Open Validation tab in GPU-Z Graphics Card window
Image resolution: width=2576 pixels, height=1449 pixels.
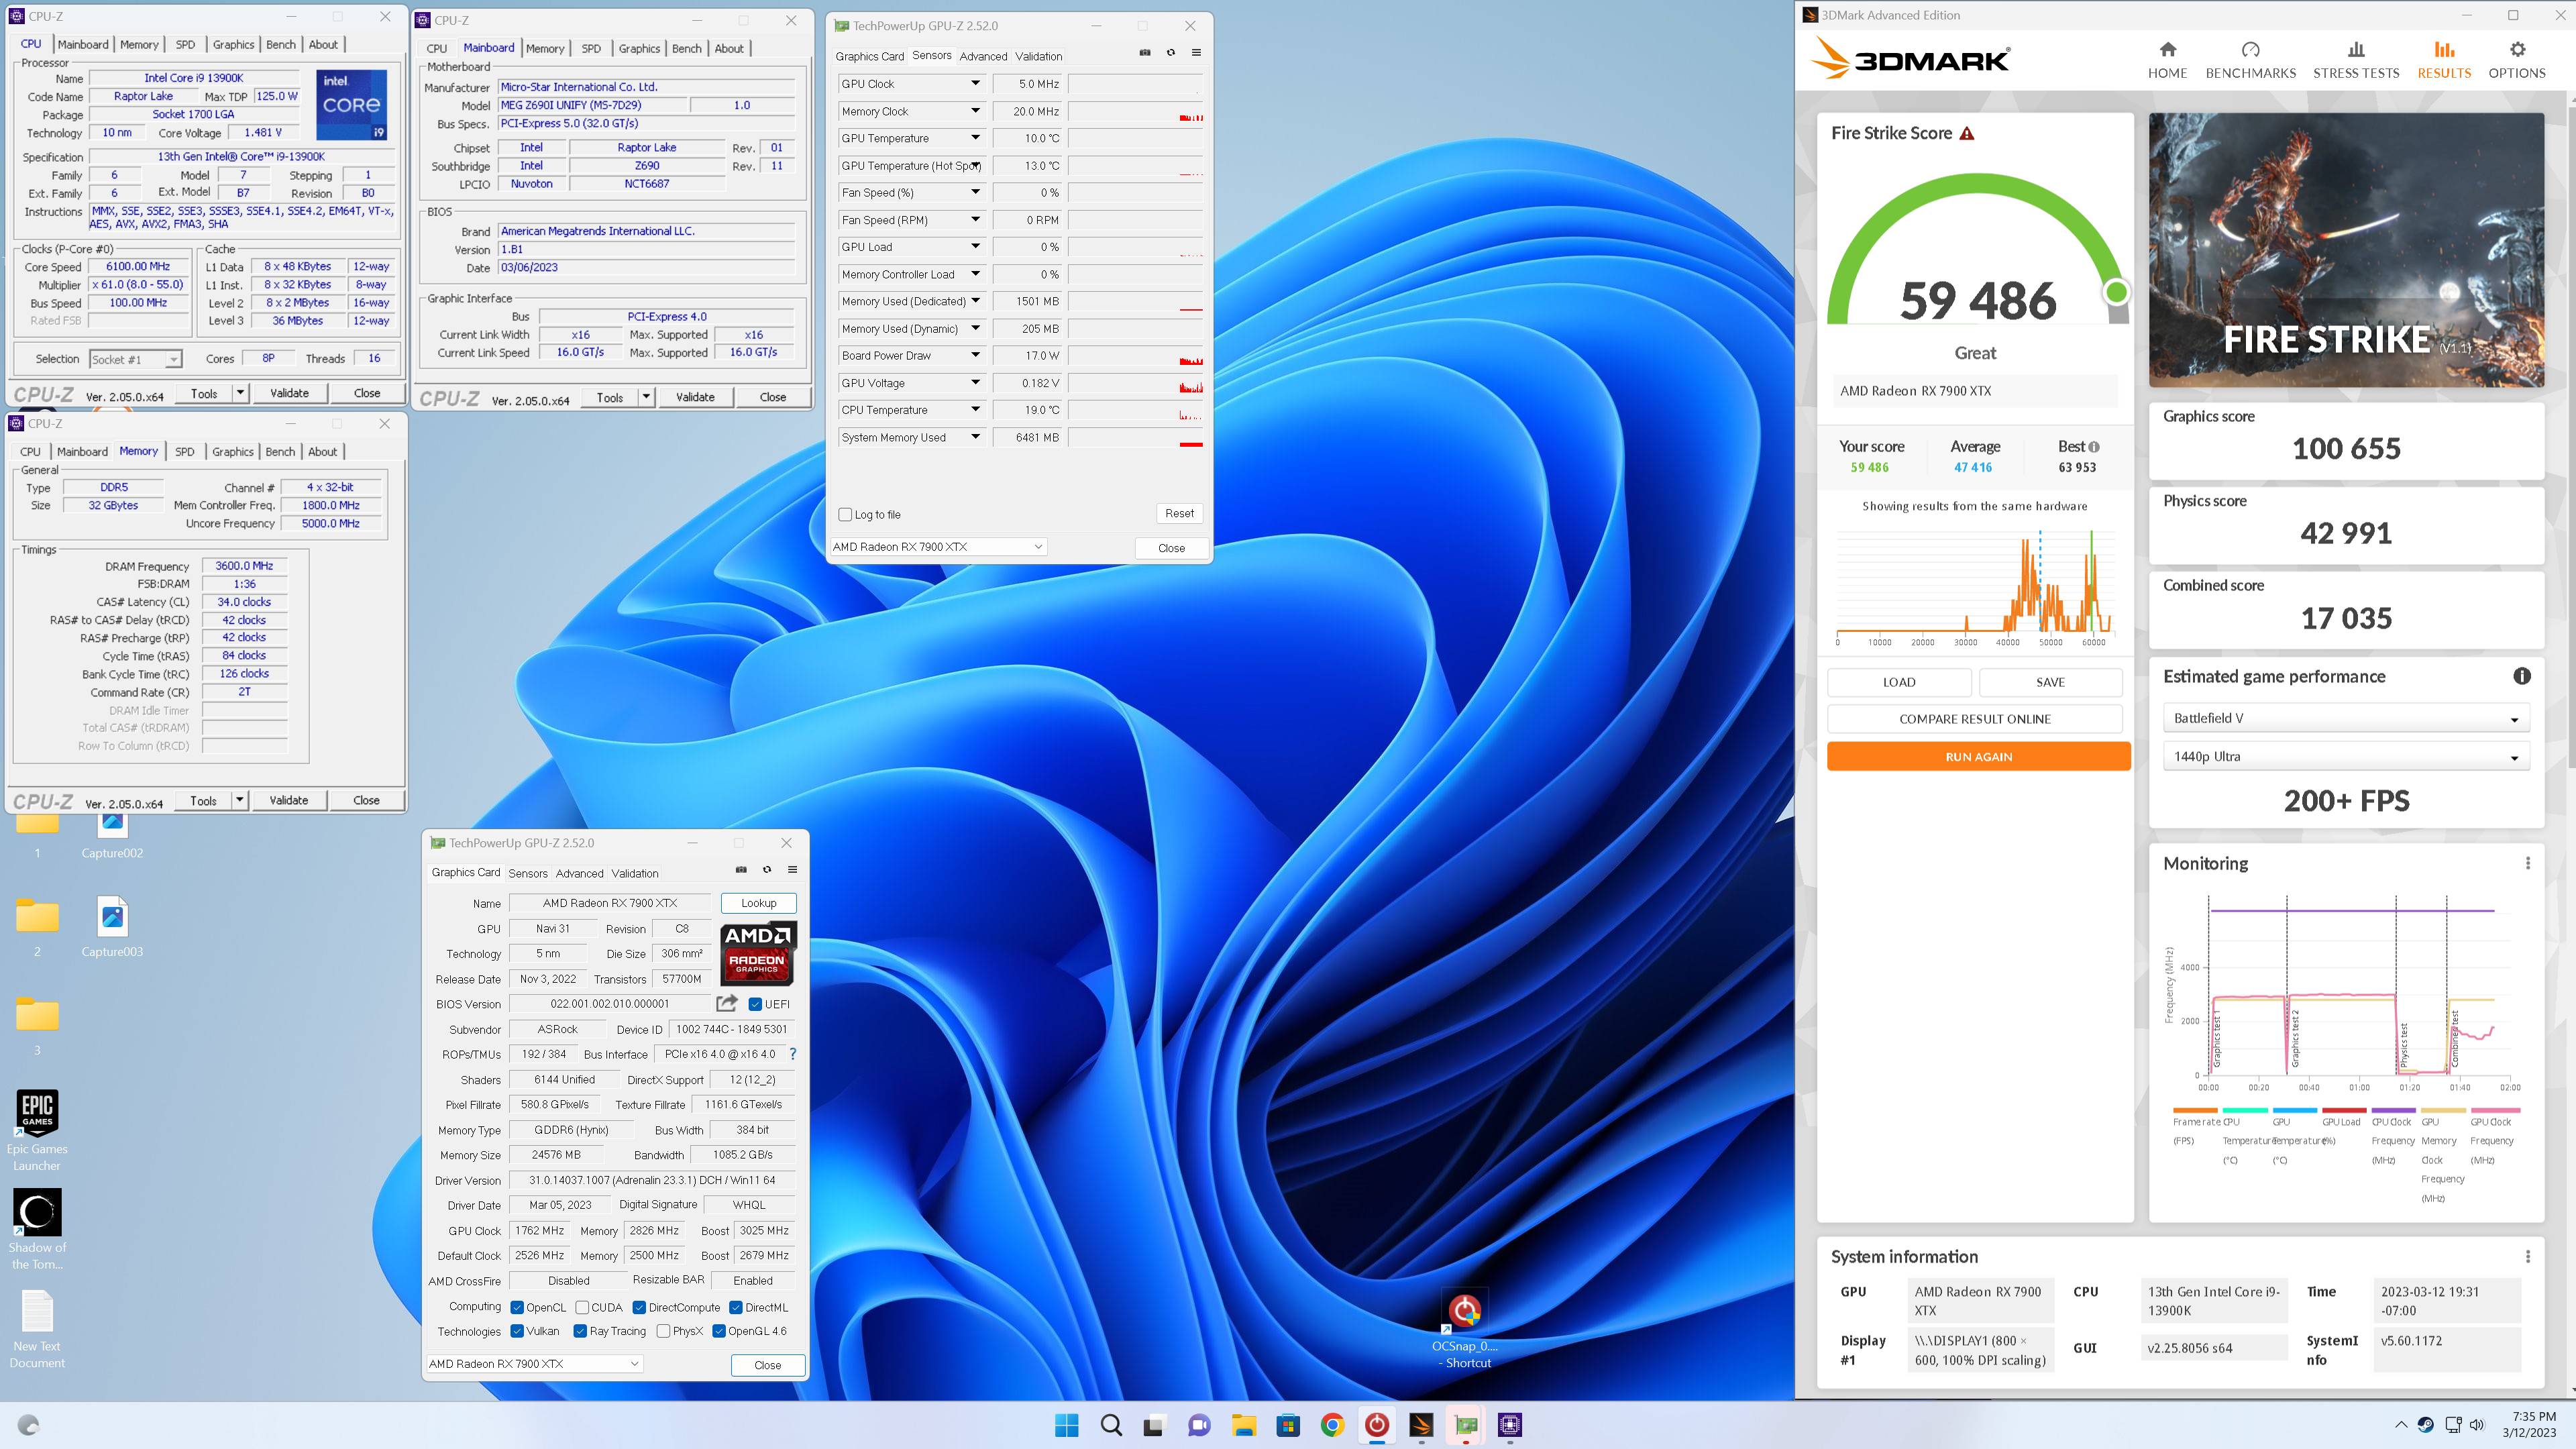pos(634,873)
